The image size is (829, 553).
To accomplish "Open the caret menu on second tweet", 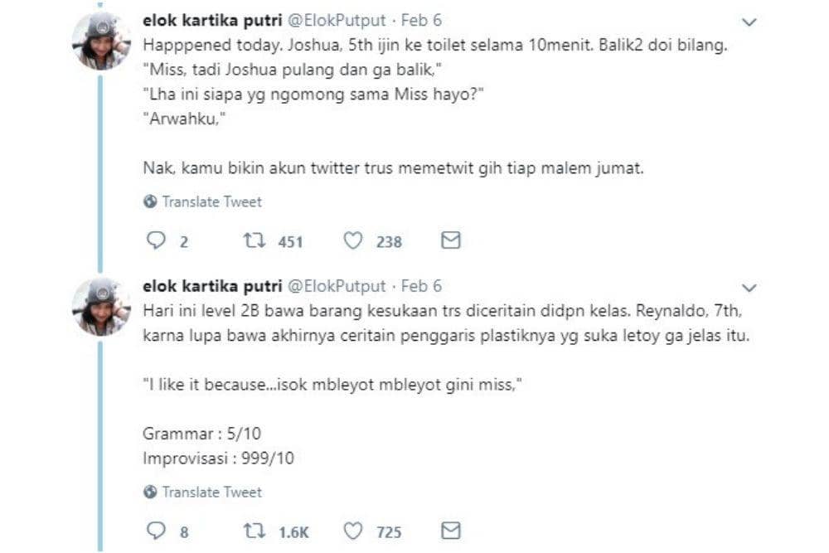I will point(749,286).
